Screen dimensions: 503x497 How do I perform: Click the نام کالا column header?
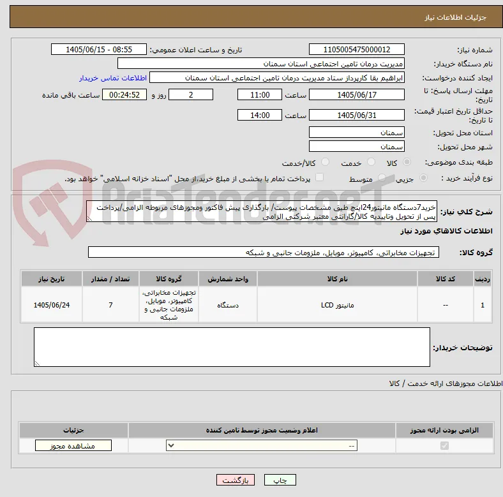337,279
